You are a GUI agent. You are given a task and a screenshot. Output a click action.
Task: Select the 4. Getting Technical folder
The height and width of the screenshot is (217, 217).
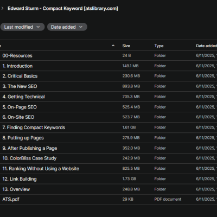click(23, 97)
